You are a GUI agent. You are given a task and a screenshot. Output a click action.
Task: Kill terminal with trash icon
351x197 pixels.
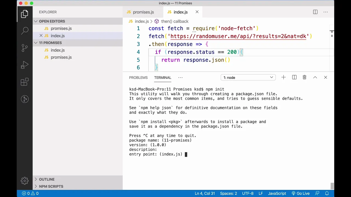304,77
